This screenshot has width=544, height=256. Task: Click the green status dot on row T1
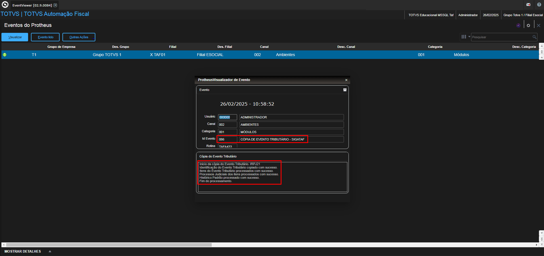pos(5,55)
